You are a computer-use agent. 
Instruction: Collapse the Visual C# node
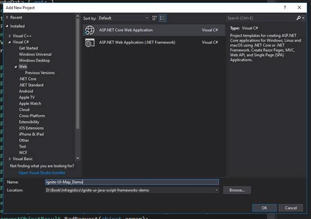[x=10, y=42]
